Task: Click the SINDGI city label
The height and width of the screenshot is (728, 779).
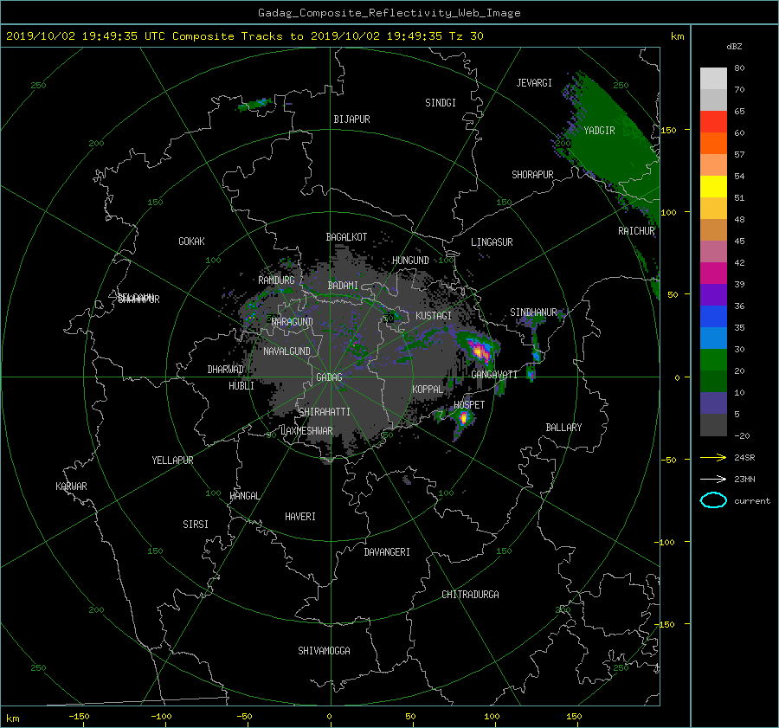Action: click(441, 103)
